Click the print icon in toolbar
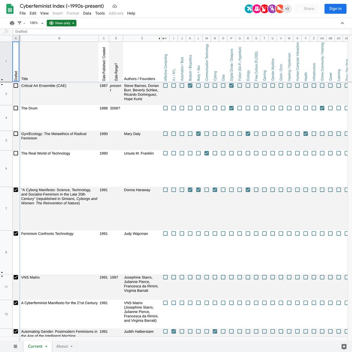This screenshot has height=352, width=352. click(x=12, y=23)
